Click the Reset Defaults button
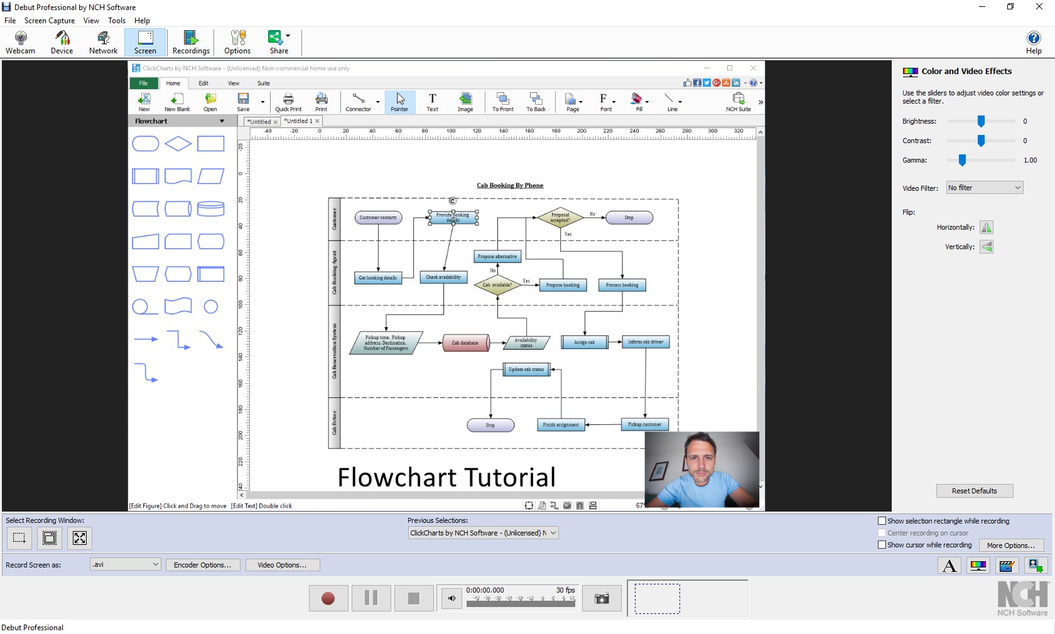 coord(975,491)
